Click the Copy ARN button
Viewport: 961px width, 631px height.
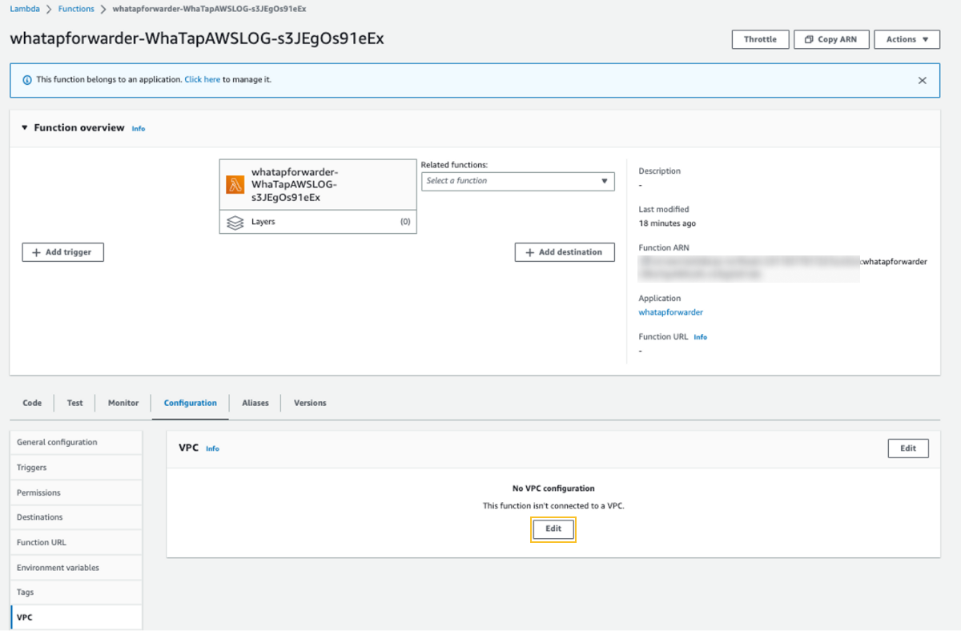click(831, 39)
